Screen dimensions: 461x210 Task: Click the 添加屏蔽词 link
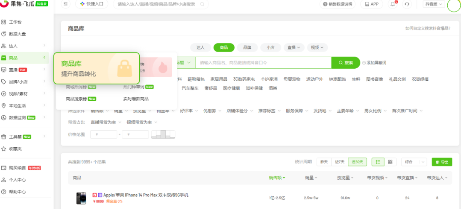tap(374, 63)
